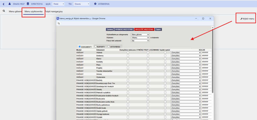257x120 pixels.
Task: Check Domyślnie widoczne for Obiekty
Action: tap(128, 90)
